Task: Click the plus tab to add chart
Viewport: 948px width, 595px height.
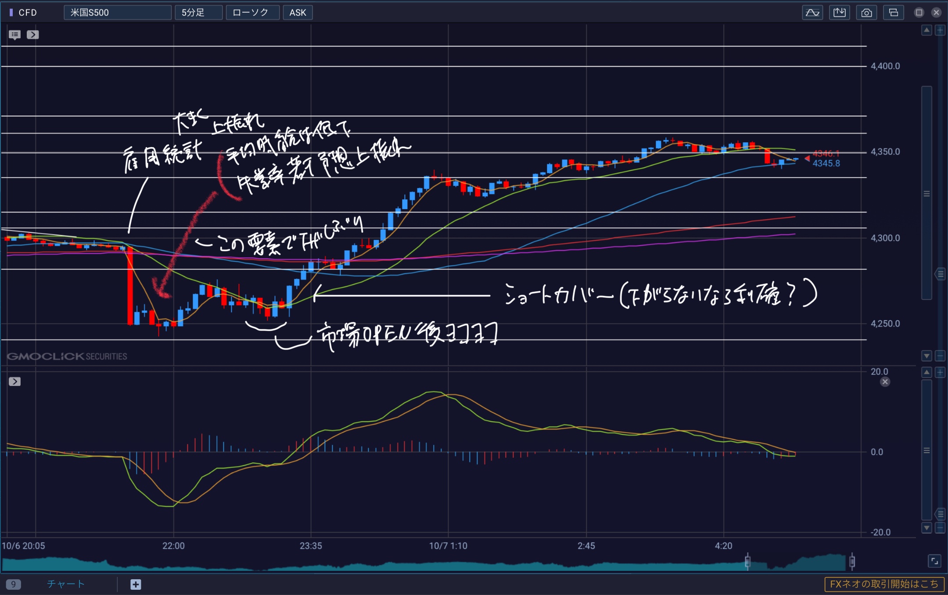Action: 136,584
